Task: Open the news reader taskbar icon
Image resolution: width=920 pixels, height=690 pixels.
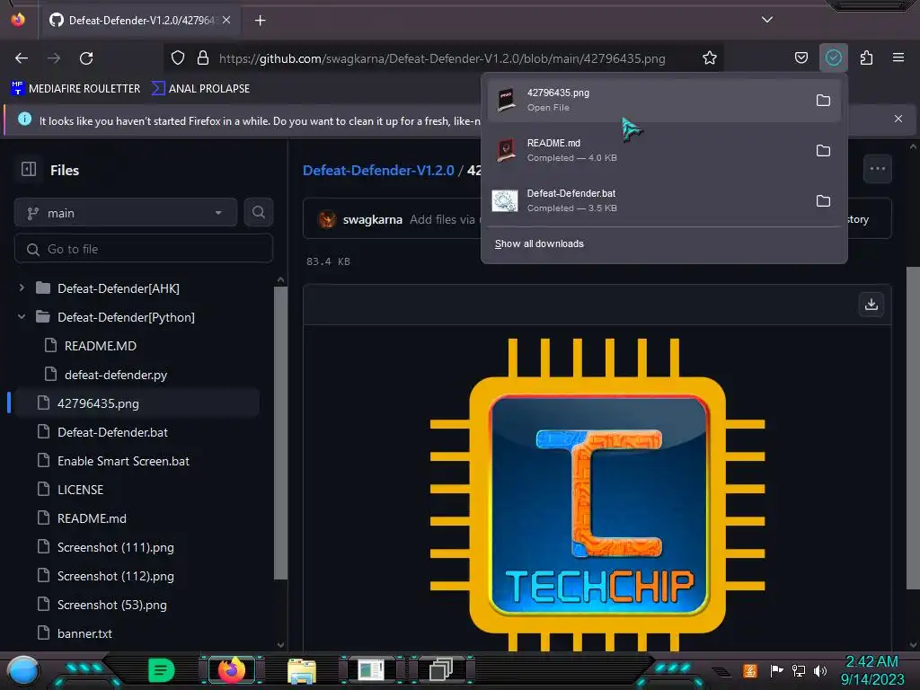Action: point(371,670)
